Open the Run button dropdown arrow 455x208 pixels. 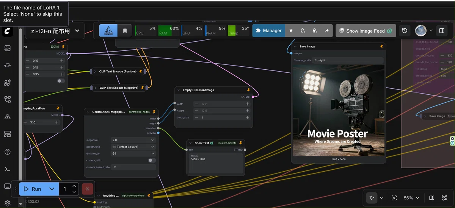coord(52,189)
